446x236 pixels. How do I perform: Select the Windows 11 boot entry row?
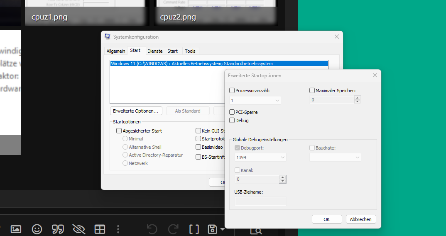point(219,64)
